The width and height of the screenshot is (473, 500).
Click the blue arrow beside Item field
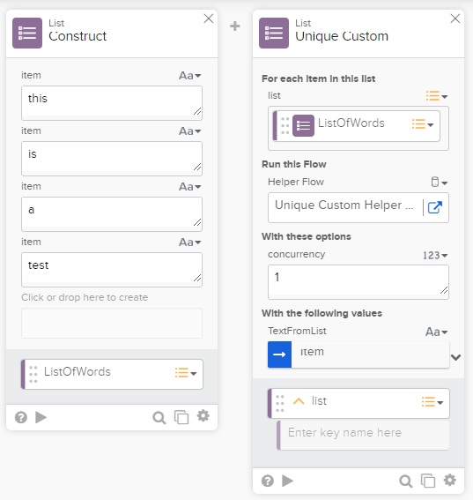point(279,354)
